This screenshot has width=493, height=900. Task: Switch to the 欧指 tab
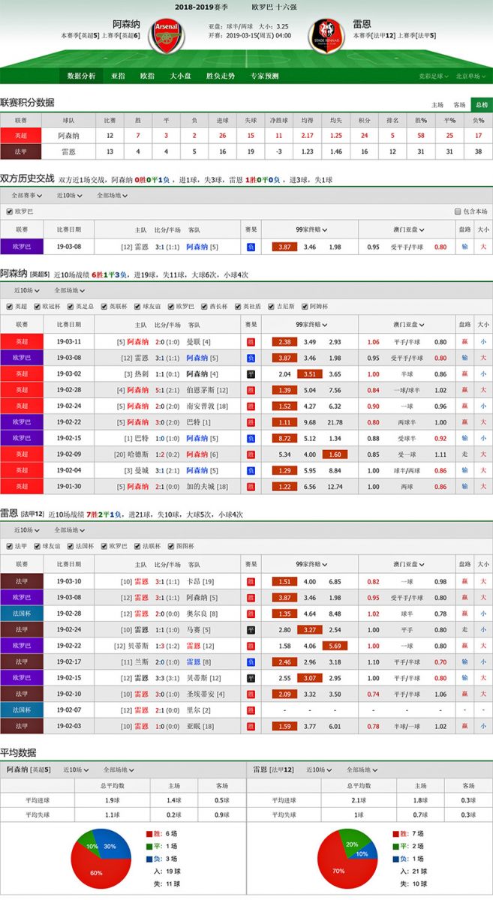(147, 76)
